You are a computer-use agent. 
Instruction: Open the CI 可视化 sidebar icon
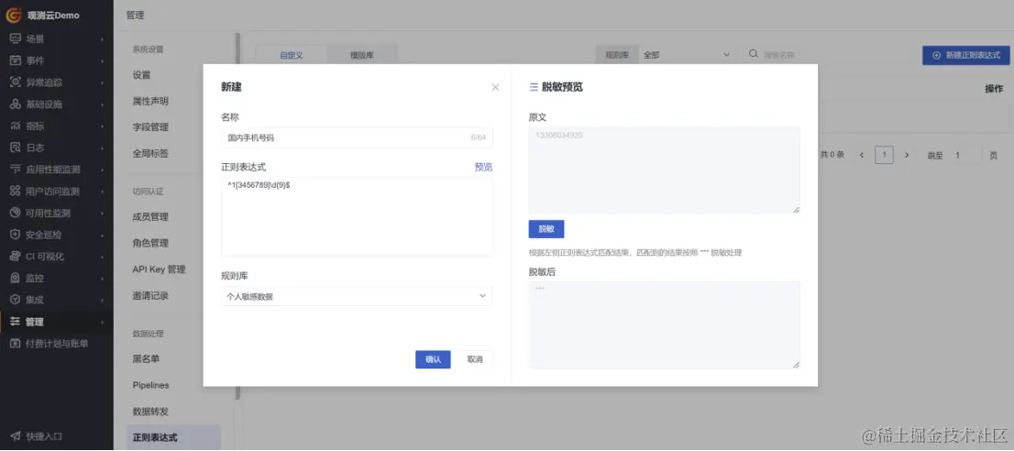pos(16,257)
